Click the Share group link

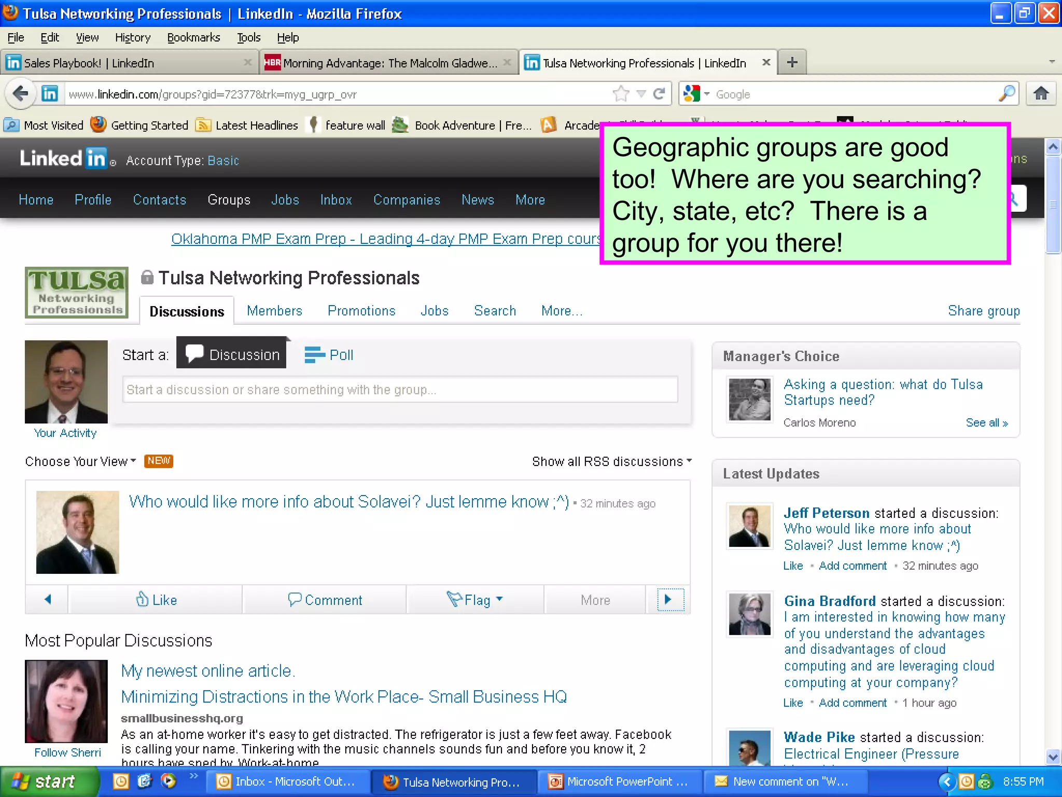pyautogui.click(x=984, y=311)
